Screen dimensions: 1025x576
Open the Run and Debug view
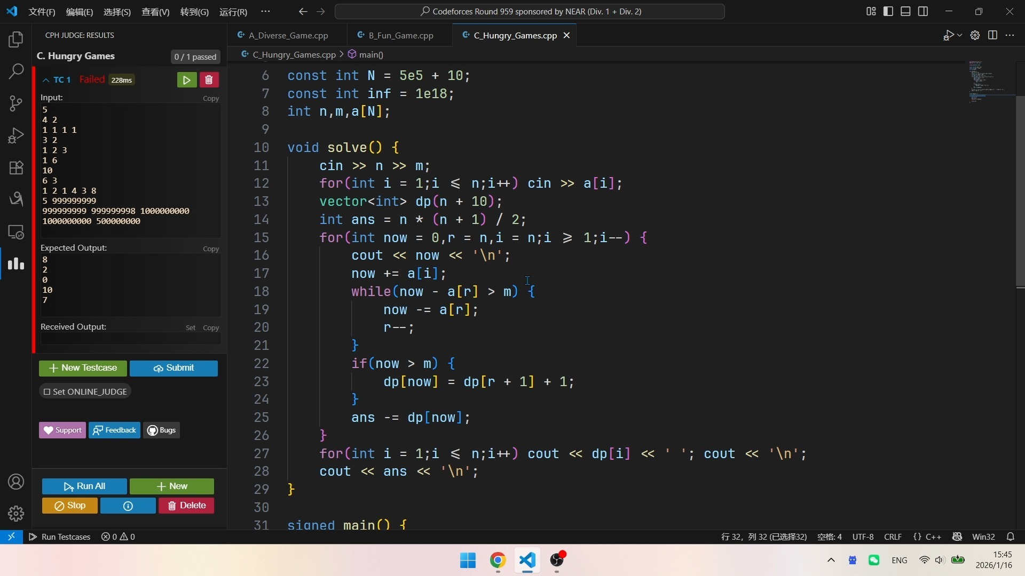coord(16,135)
